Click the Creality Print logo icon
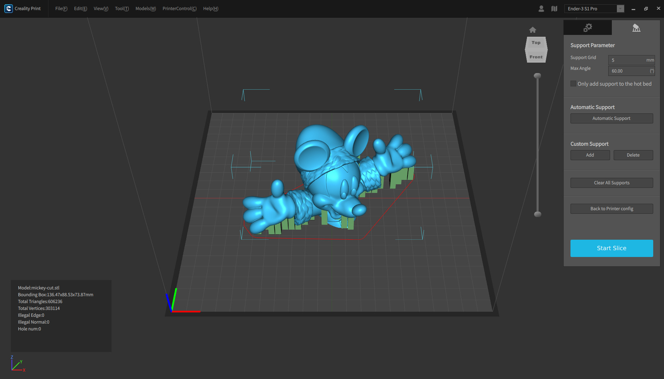This screenshot has height=379, width=664. (8, 9)
